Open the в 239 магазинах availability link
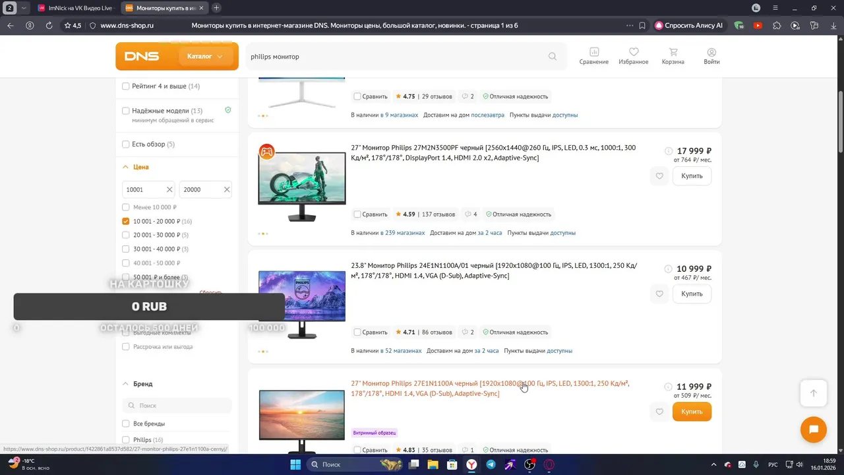844x475 pixels. (x=402, y=233)
